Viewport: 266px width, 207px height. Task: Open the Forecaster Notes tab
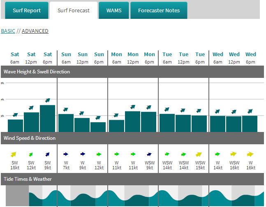pyautogui.click(x=159, y=11)
